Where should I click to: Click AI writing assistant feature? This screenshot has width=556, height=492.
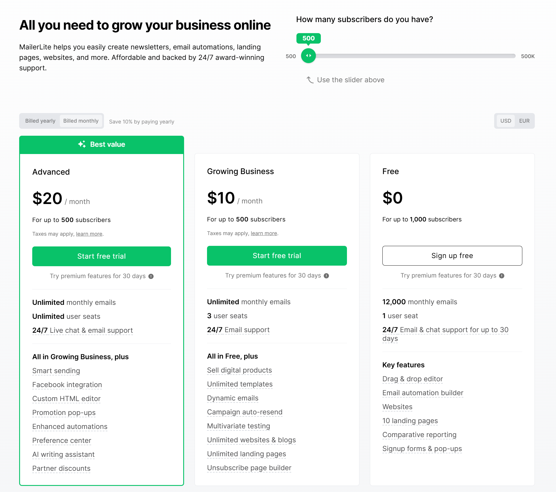(63, 455)
